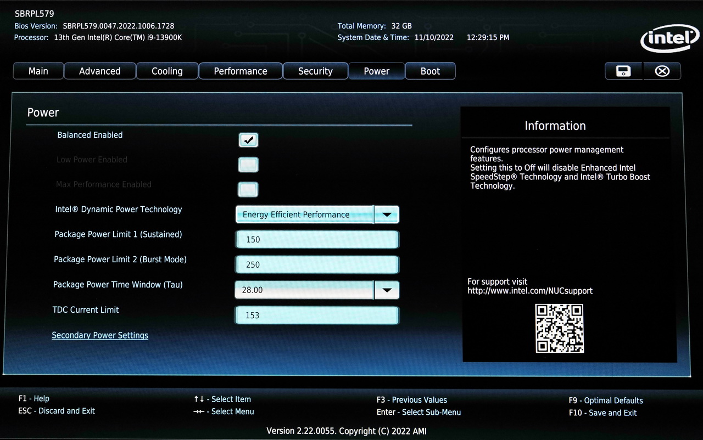Image resolution: width=703 pixels, height=440 pixels.
Task: Click Enter - Select Sub-Menu hint
Action: tap(419, 412)
